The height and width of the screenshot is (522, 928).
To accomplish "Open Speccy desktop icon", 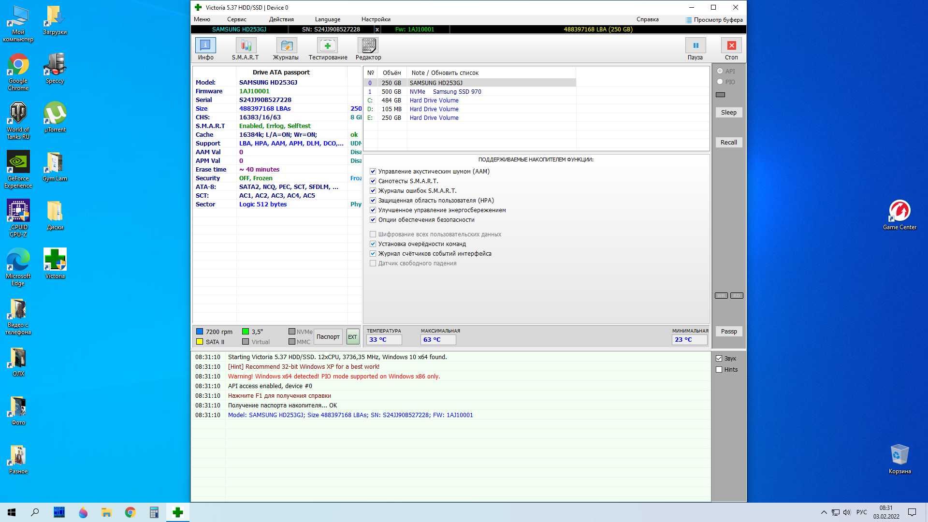I will (55, 69).
